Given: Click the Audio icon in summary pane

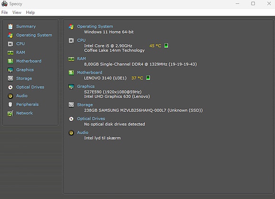Looking at the screenshot, I should 71,133.
